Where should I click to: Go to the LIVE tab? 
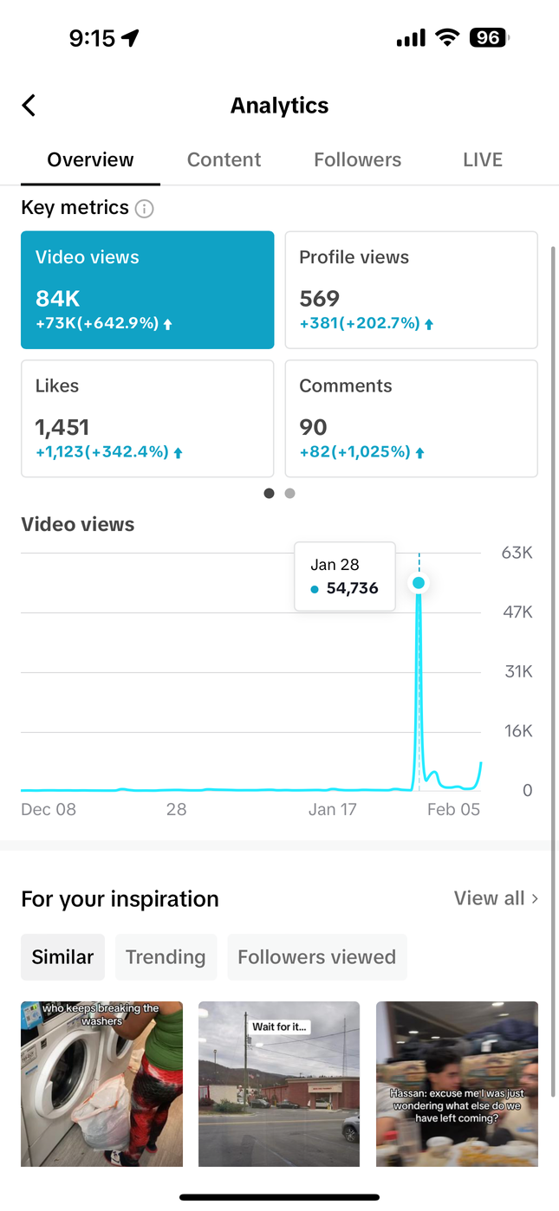[483, 159]
